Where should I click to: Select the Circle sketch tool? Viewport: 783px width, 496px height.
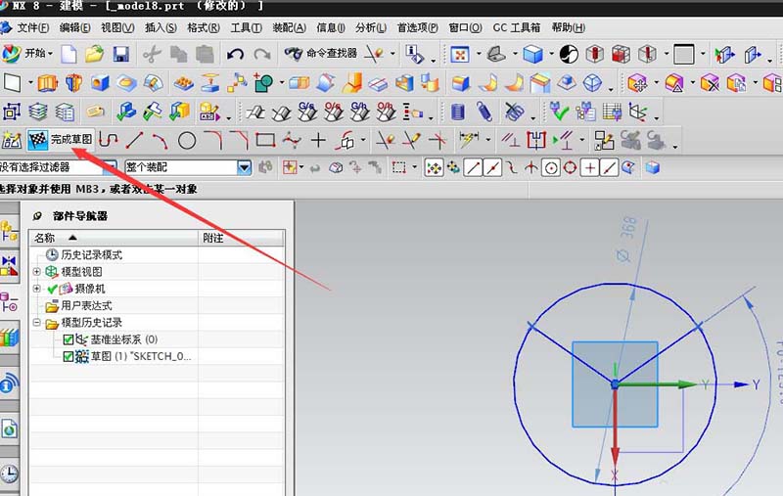tap(186, 141)
